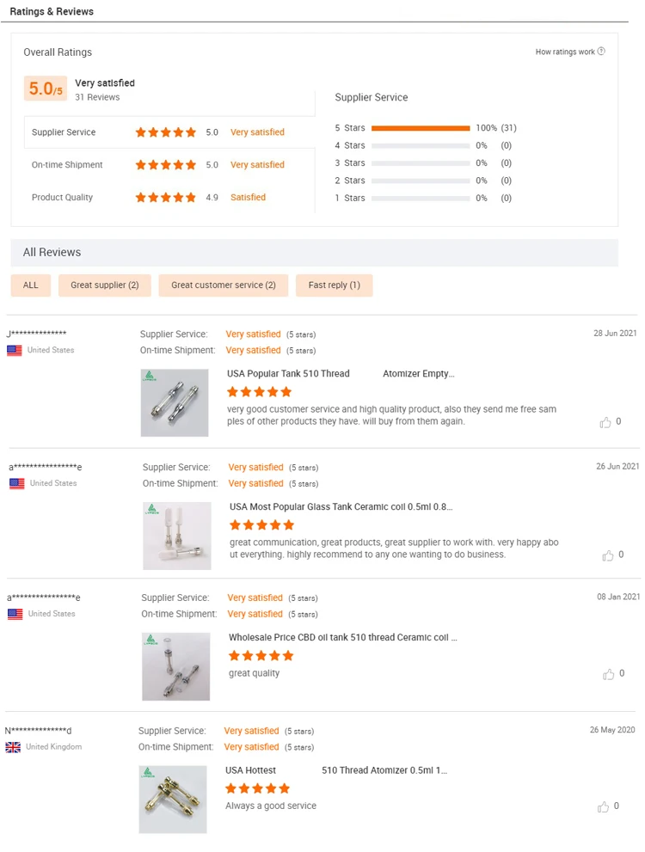Open Wholesale Price CBD oil tank product link
The image size is (645, 852).
(x=342, y=638)
